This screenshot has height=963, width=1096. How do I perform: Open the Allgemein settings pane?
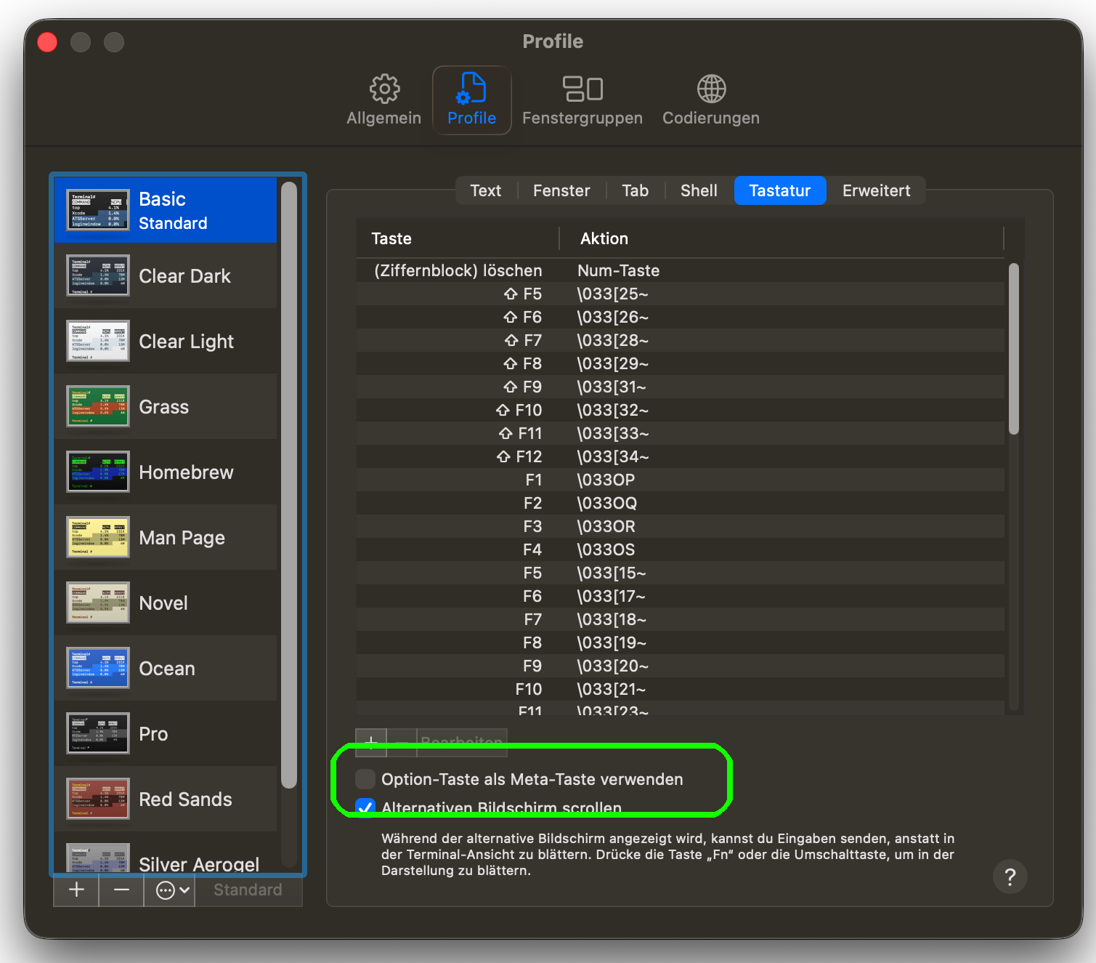click(x=383, y=100)
